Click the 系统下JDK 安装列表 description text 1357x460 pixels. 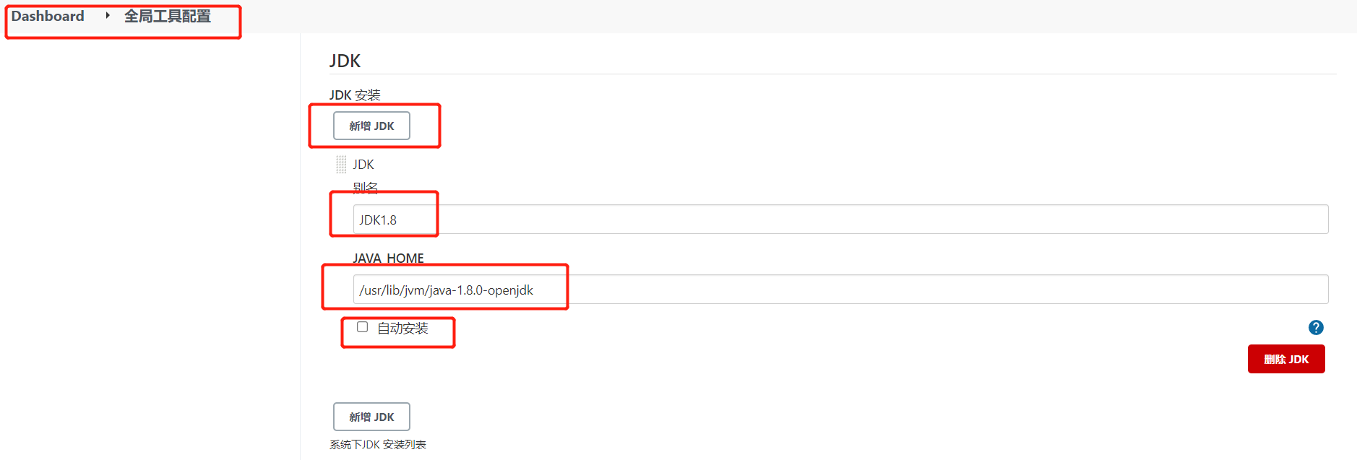378,445
